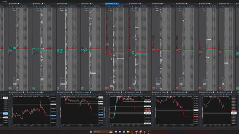Click the purple swatch in the top tab row
Viewport: 239px width, 134px height.
click(x=140, y=4)
